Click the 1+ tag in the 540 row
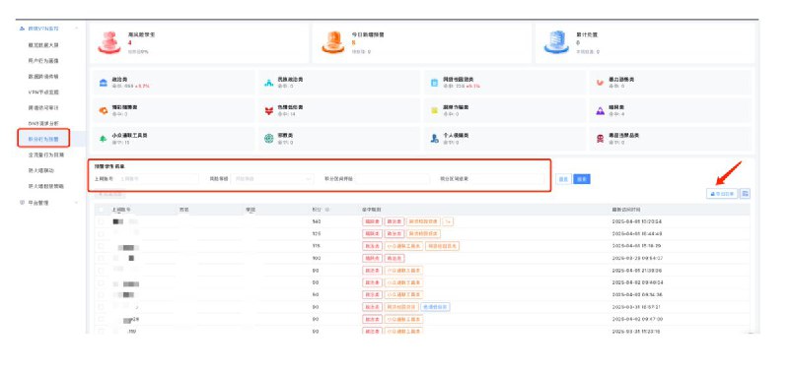Viewport: 789px width, 372px height. coord(449,221)
